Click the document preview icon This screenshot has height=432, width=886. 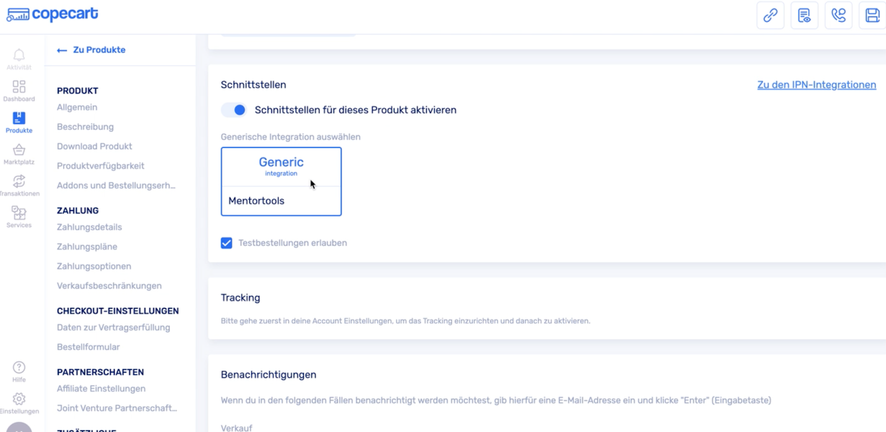[804, 16]
